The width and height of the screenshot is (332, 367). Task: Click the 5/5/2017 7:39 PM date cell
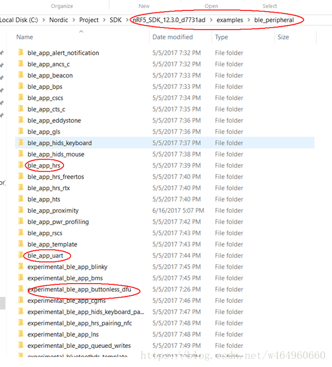pyautogui.click(x=176, y=165)
